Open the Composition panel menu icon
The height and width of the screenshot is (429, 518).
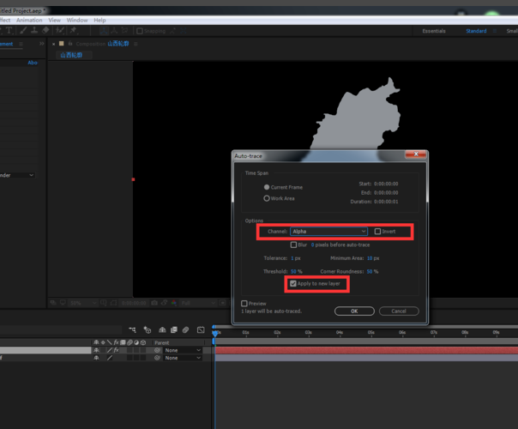pos(136,44)
